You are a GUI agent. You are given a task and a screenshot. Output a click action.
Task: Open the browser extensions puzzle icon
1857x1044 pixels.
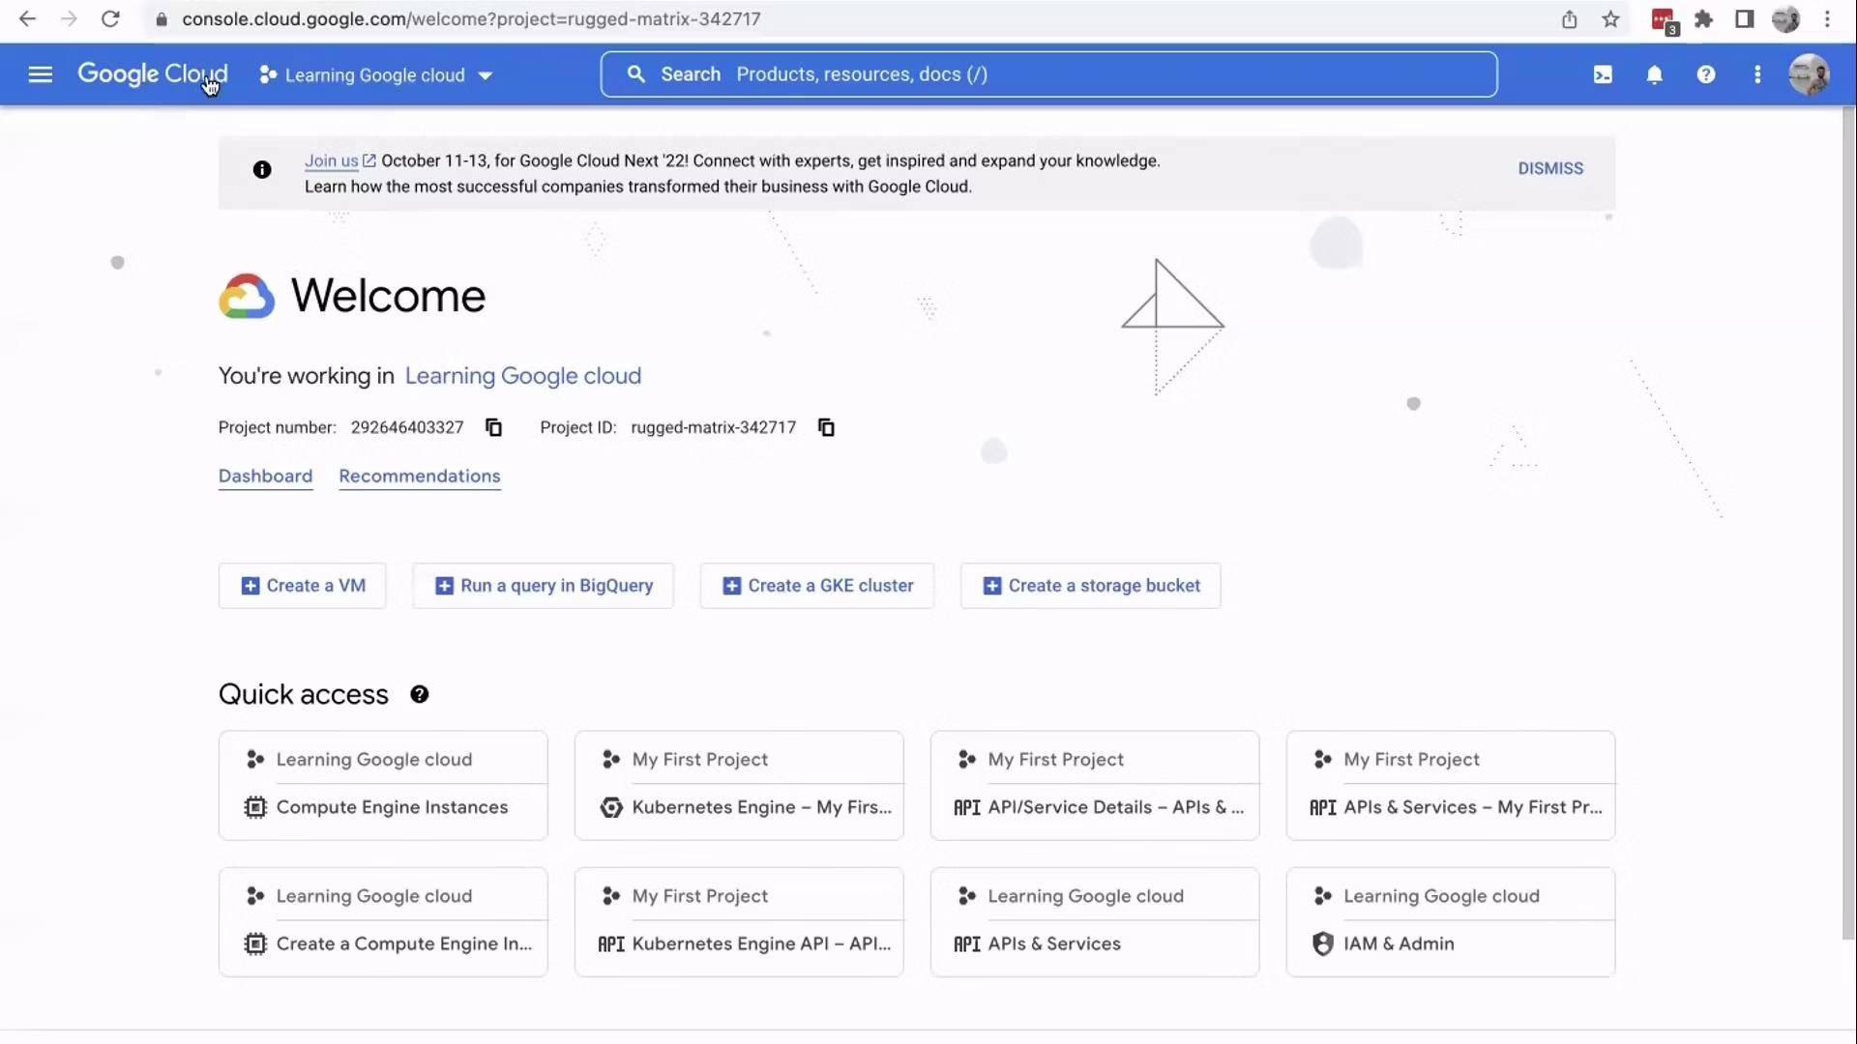click(1704, 18)
